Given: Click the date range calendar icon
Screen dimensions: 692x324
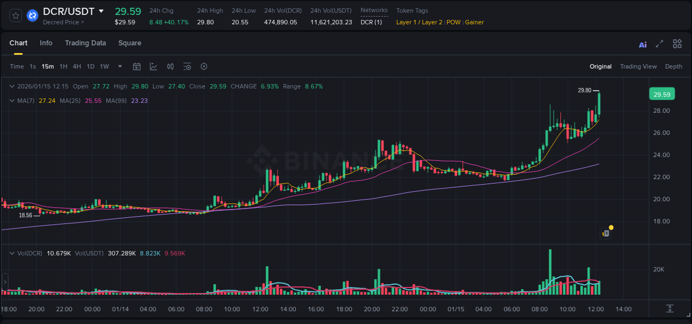Looking at the screenshot, I should pyautogui.click(x=137, y=66).
